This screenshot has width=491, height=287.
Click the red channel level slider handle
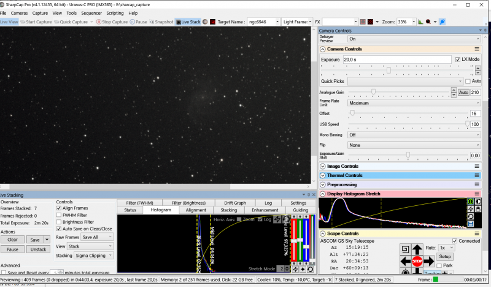(x=294, y=241)
